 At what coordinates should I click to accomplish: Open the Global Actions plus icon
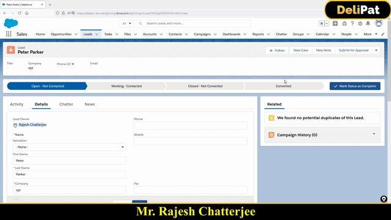[x=335, y=23]
